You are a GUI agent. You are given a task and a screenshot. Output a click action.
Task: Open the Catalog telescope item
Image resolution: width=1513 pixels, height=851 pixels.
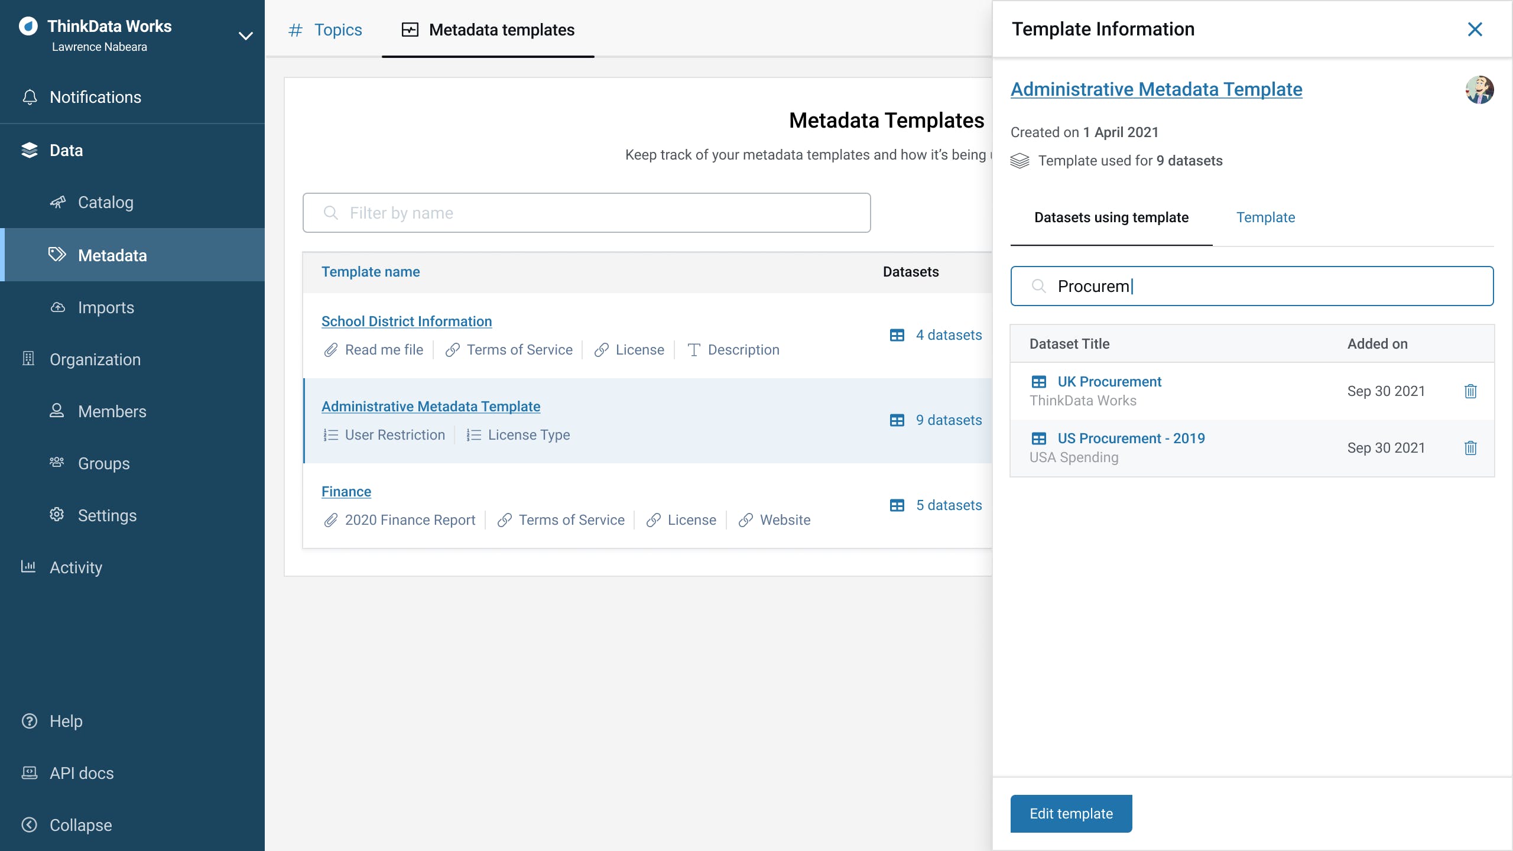point(105,202)
